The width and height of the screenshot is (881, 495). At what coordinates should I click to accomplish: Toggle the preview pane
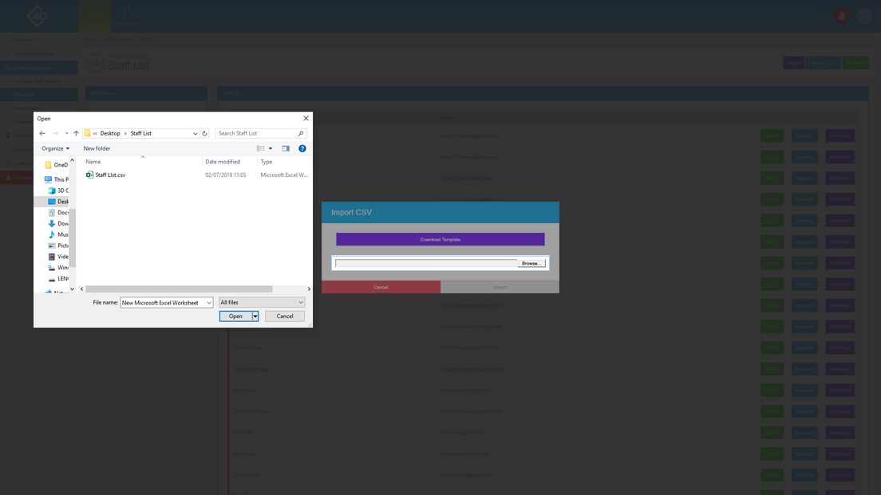point(286,149)
